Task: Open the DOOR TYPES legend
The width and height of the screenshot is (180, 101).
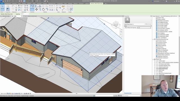Action: click(x=161, y=18)
